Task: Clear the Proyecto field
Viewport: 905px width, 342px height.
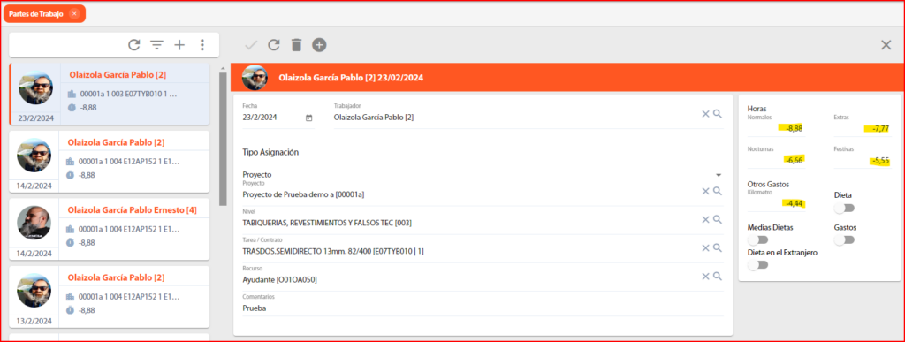Action: point(705,191)
